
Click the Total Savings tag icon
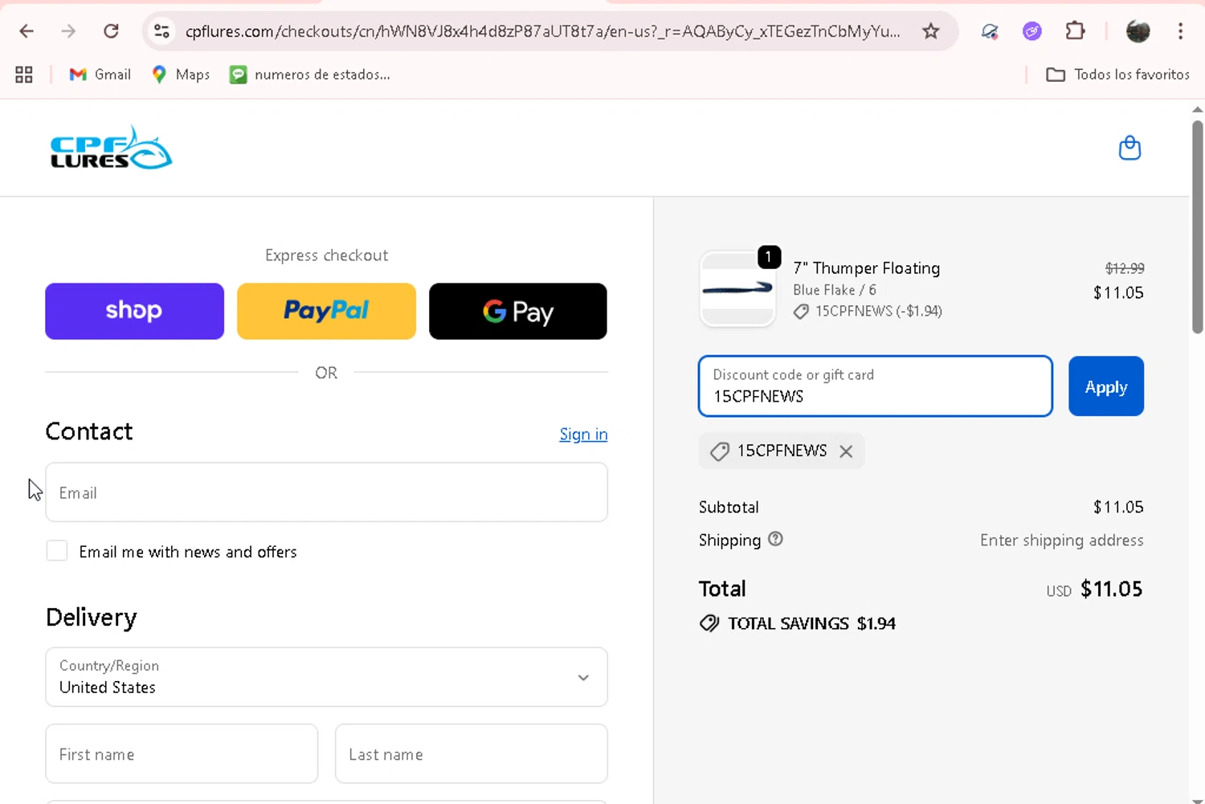point(709,623)
